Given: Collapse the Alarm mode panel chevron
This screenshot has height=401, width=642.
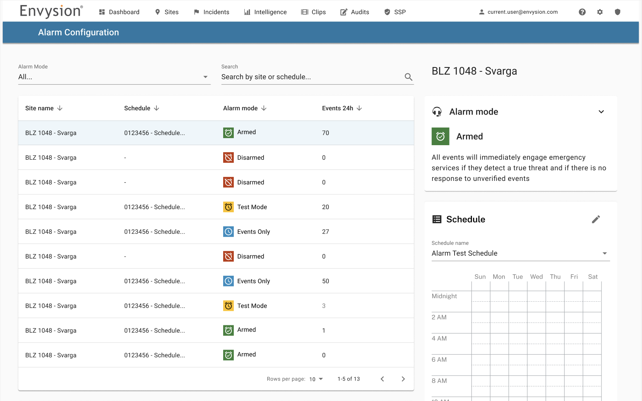Looking at the screenshot, I should click(x=601, y=112).
